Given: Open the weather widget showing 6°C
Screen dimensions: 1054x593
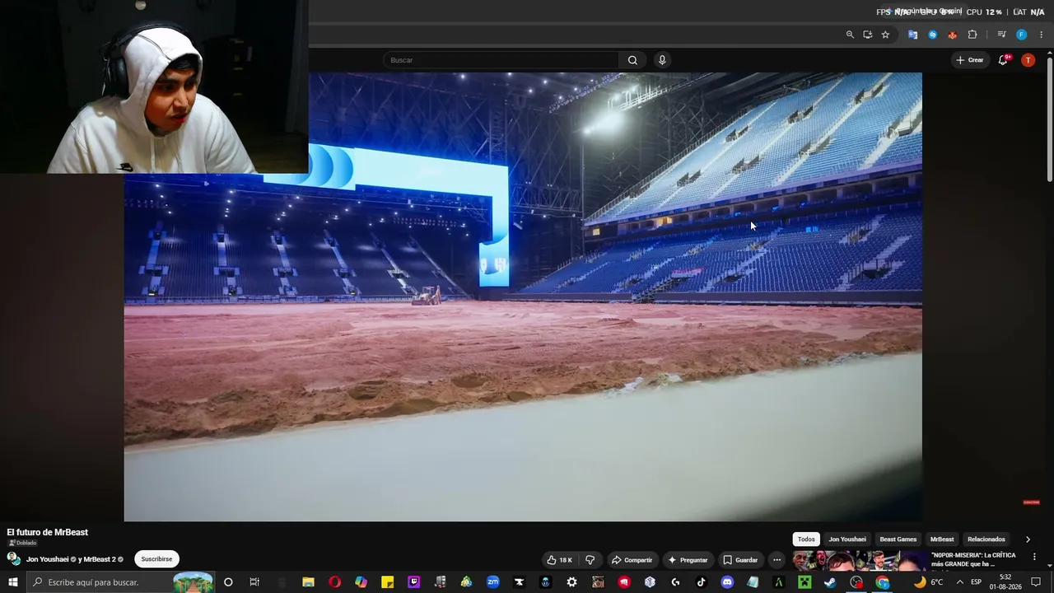Looking at the screenshot, I should (928, 582).
